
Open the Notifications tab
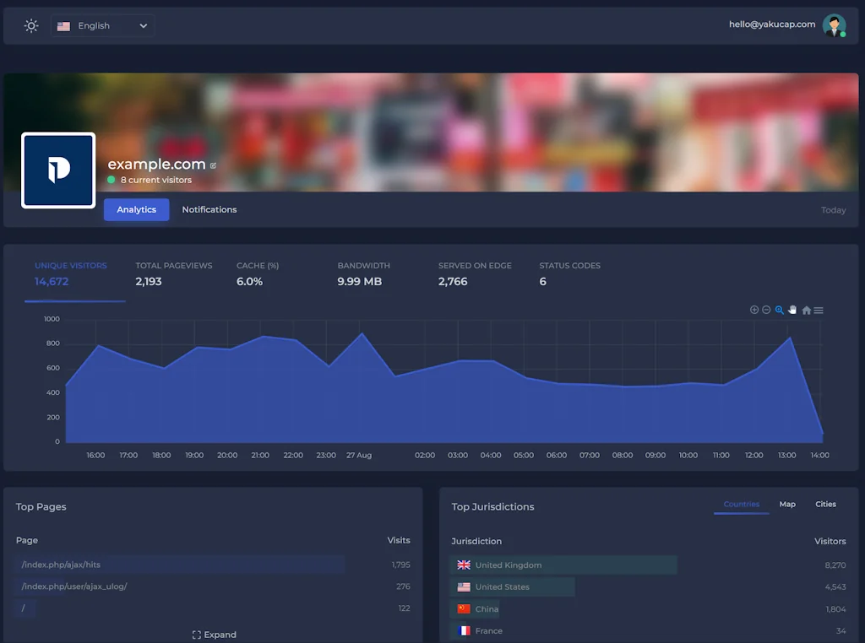(x=209, y=209)
